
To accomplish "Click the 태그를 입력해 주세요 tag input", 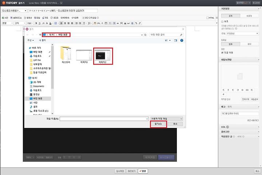I will [x=240, y=113].
